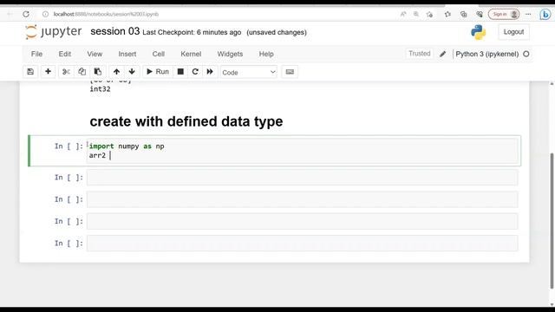
Task: Click in the active code cell editor
Action: [303, 151]
